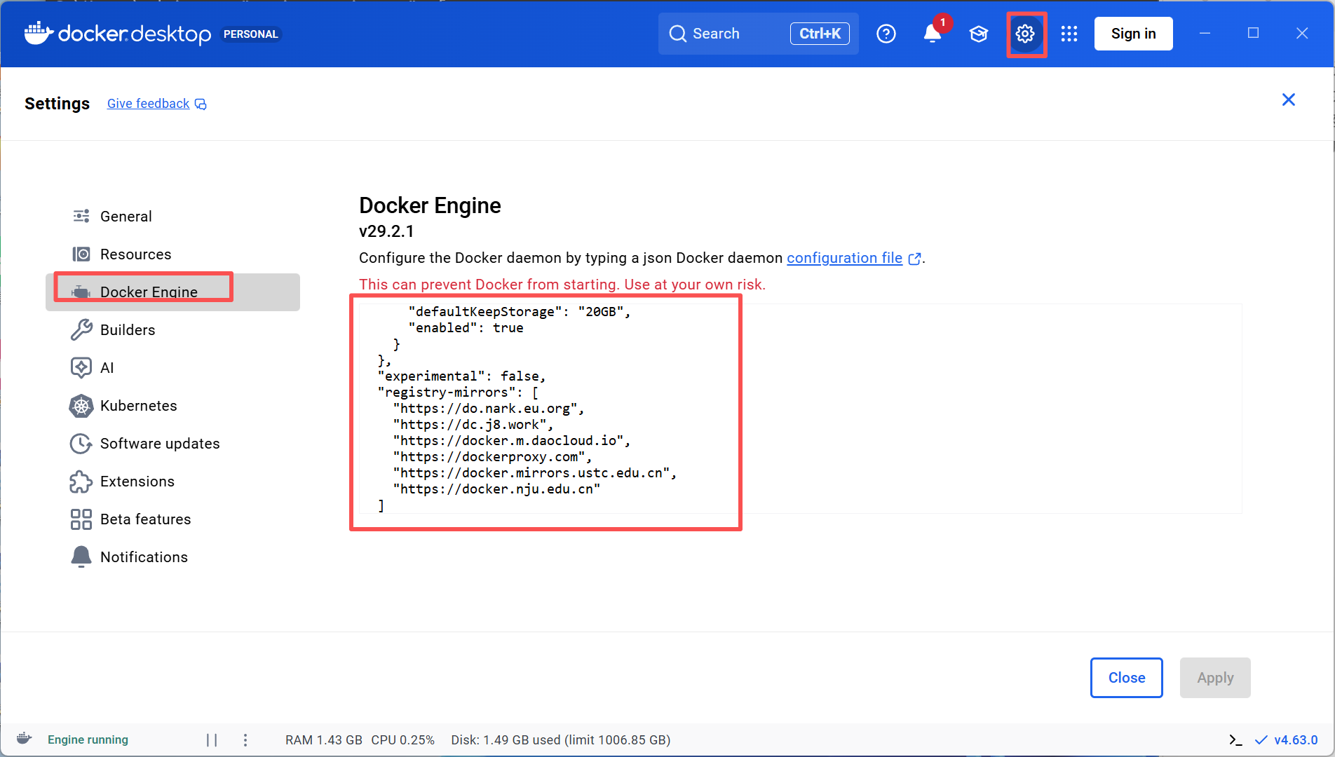
Task: Pause the engine using the pause icon
Action: 212,739
